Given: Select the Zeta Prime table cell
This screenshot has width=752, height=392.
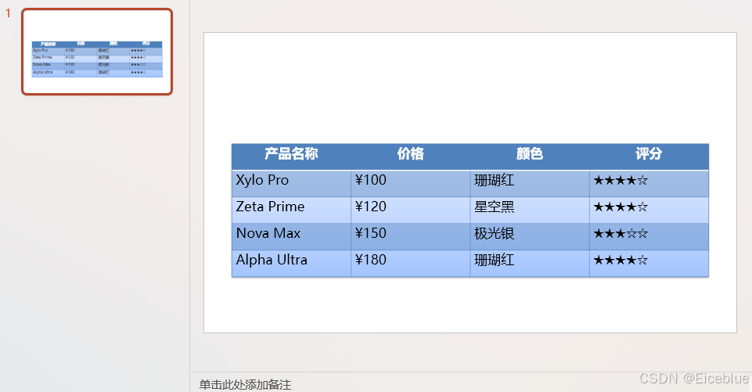Looking at the screenshot, I should coord(291,210).
